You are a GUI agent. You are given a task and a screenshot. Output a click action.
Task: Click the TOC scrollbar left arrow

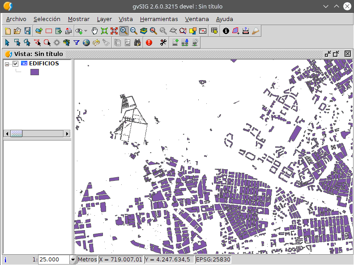[7, 134]
